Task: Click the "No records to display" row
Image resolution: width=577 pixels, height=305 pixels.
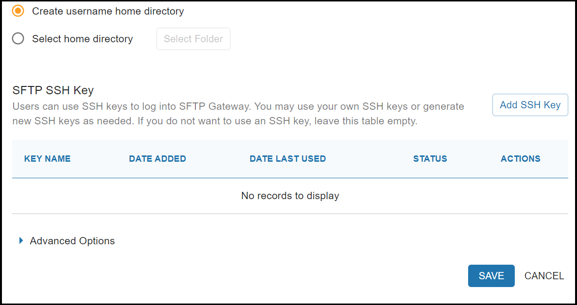Action: click(x=290, y=196)
